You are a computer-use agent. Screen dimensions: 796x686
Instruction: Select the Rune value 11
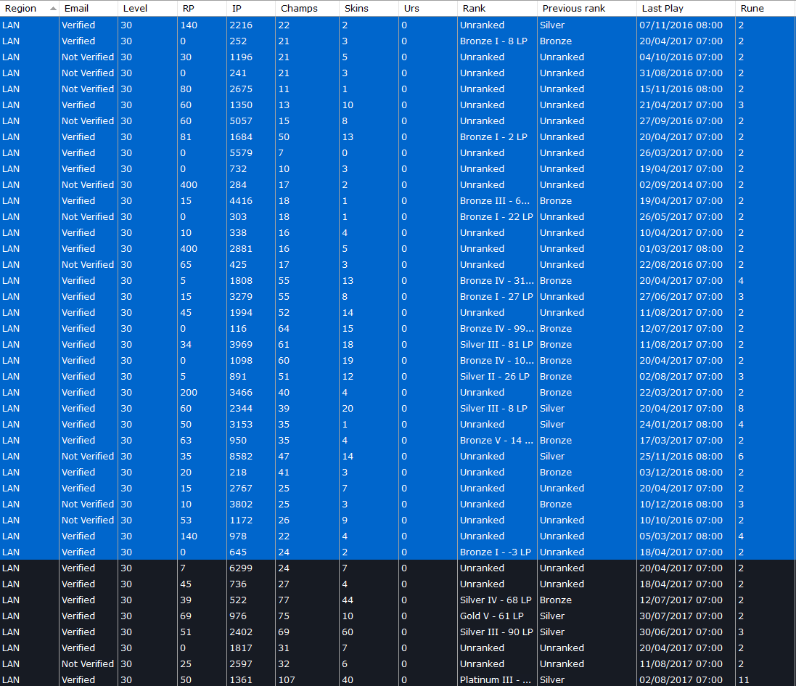743,680
